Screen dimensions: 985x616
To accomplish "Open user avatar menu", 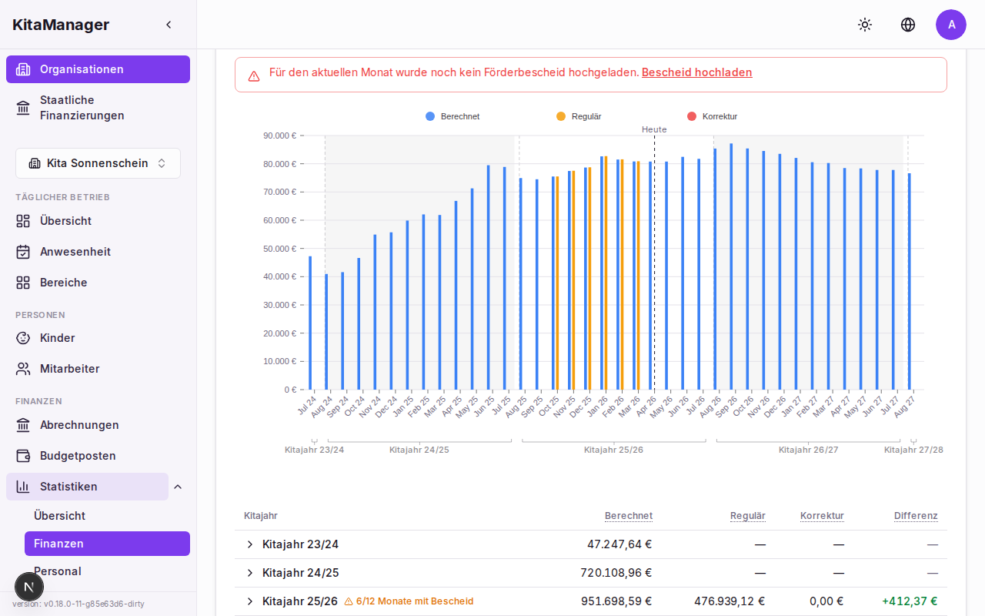I will click(951, 25).
